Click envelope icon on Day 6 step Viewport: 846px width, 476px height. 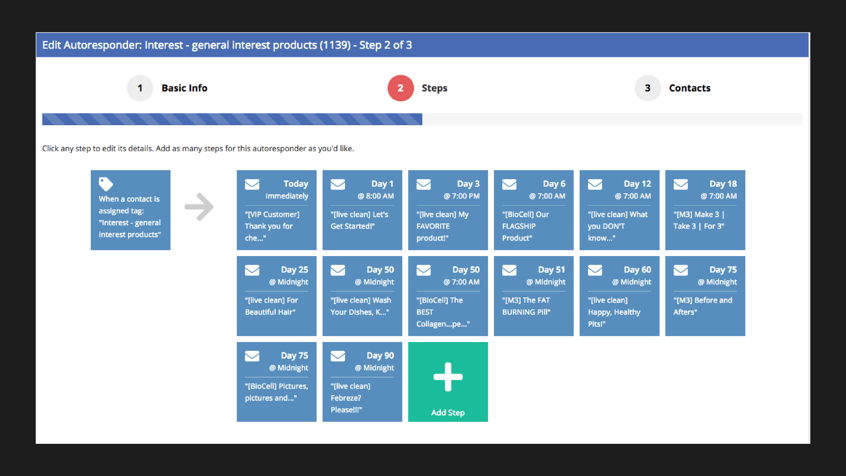tap(509, 184)
